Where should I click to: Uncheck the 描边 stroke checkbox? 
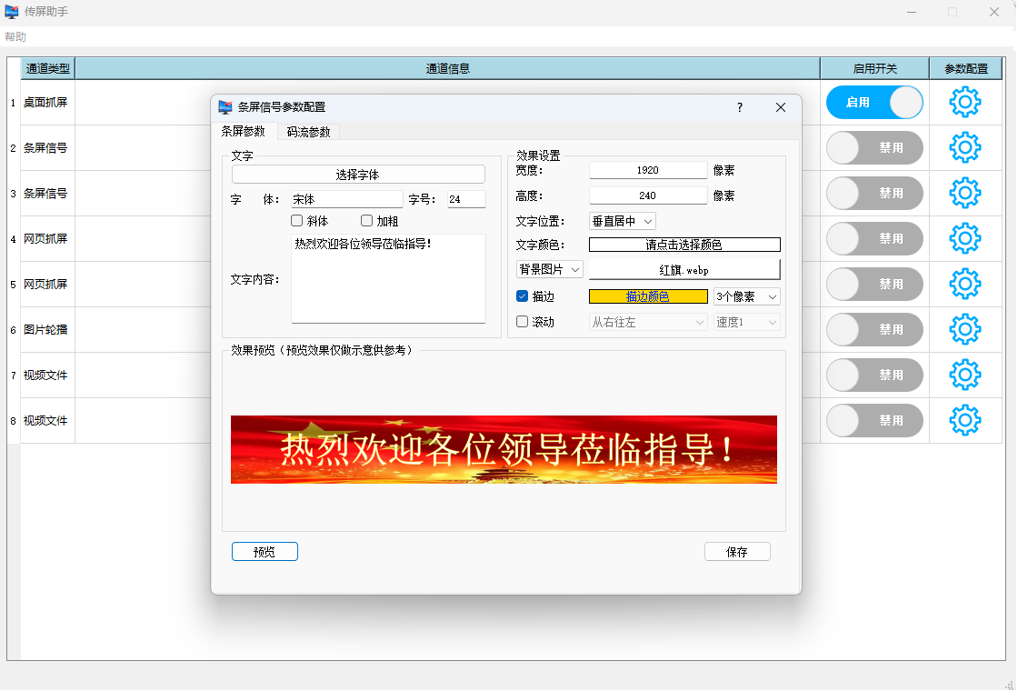(523, 296)
